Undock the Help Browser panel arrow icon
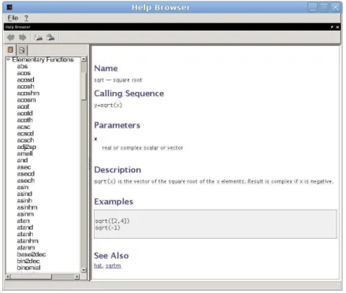 332,27
